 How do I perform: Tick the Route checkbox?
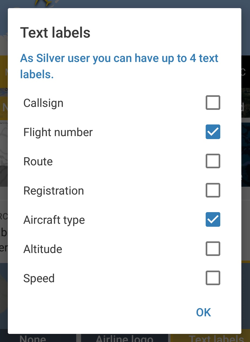point(213,161)
